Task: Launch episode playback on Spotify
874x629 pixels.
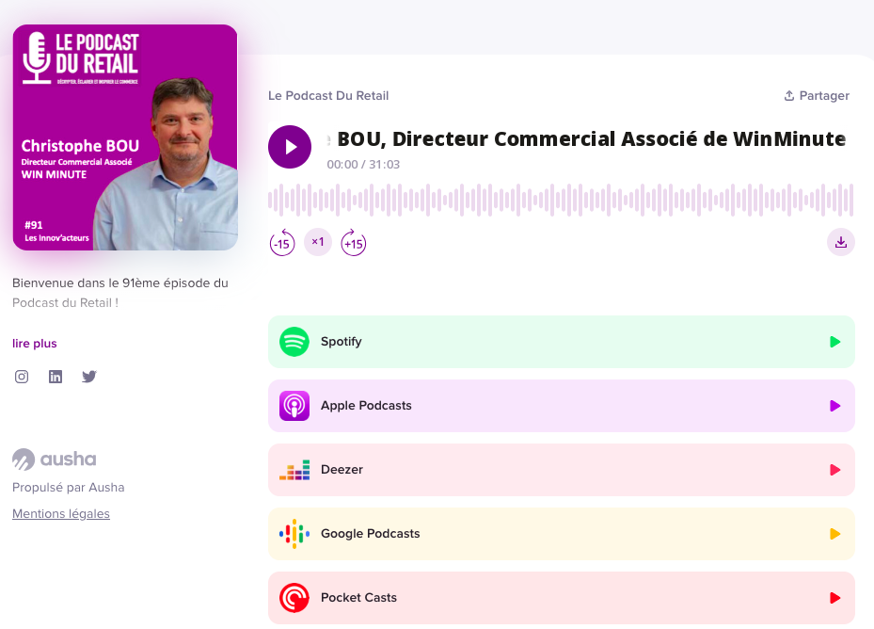Action: (x=834, y=342)
